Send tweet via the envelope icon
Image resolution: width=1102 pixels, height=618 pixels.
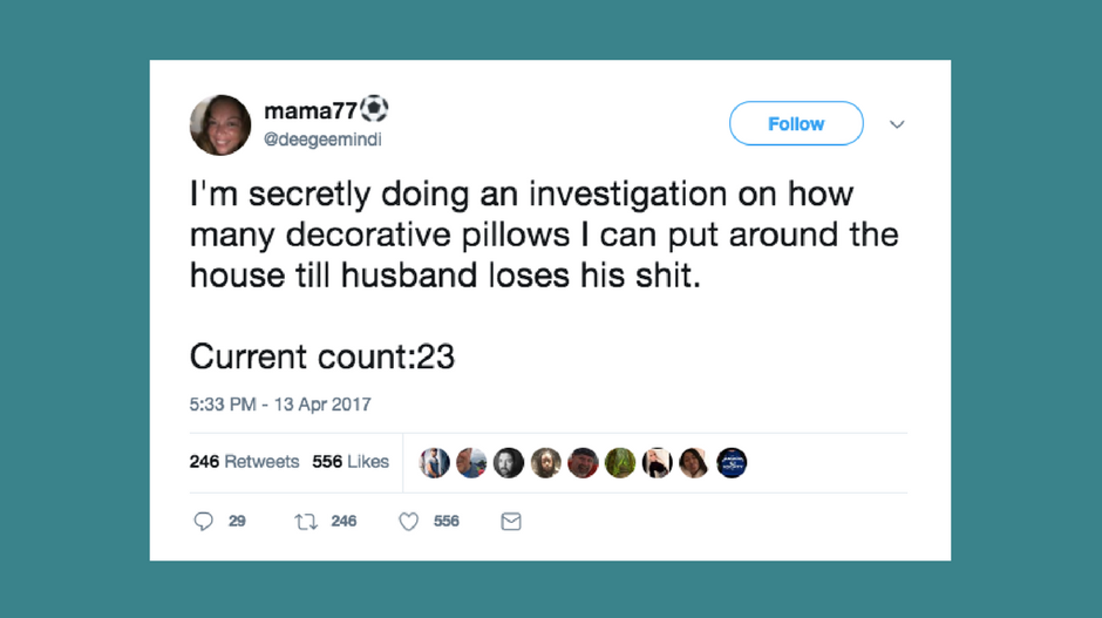pyautogui.click(x=511, y=521)
